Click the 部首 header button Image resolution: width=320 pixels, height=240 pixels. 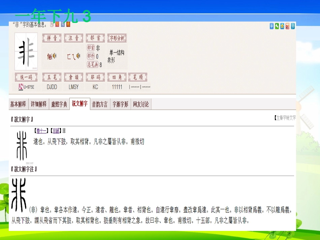coord(95,38)
